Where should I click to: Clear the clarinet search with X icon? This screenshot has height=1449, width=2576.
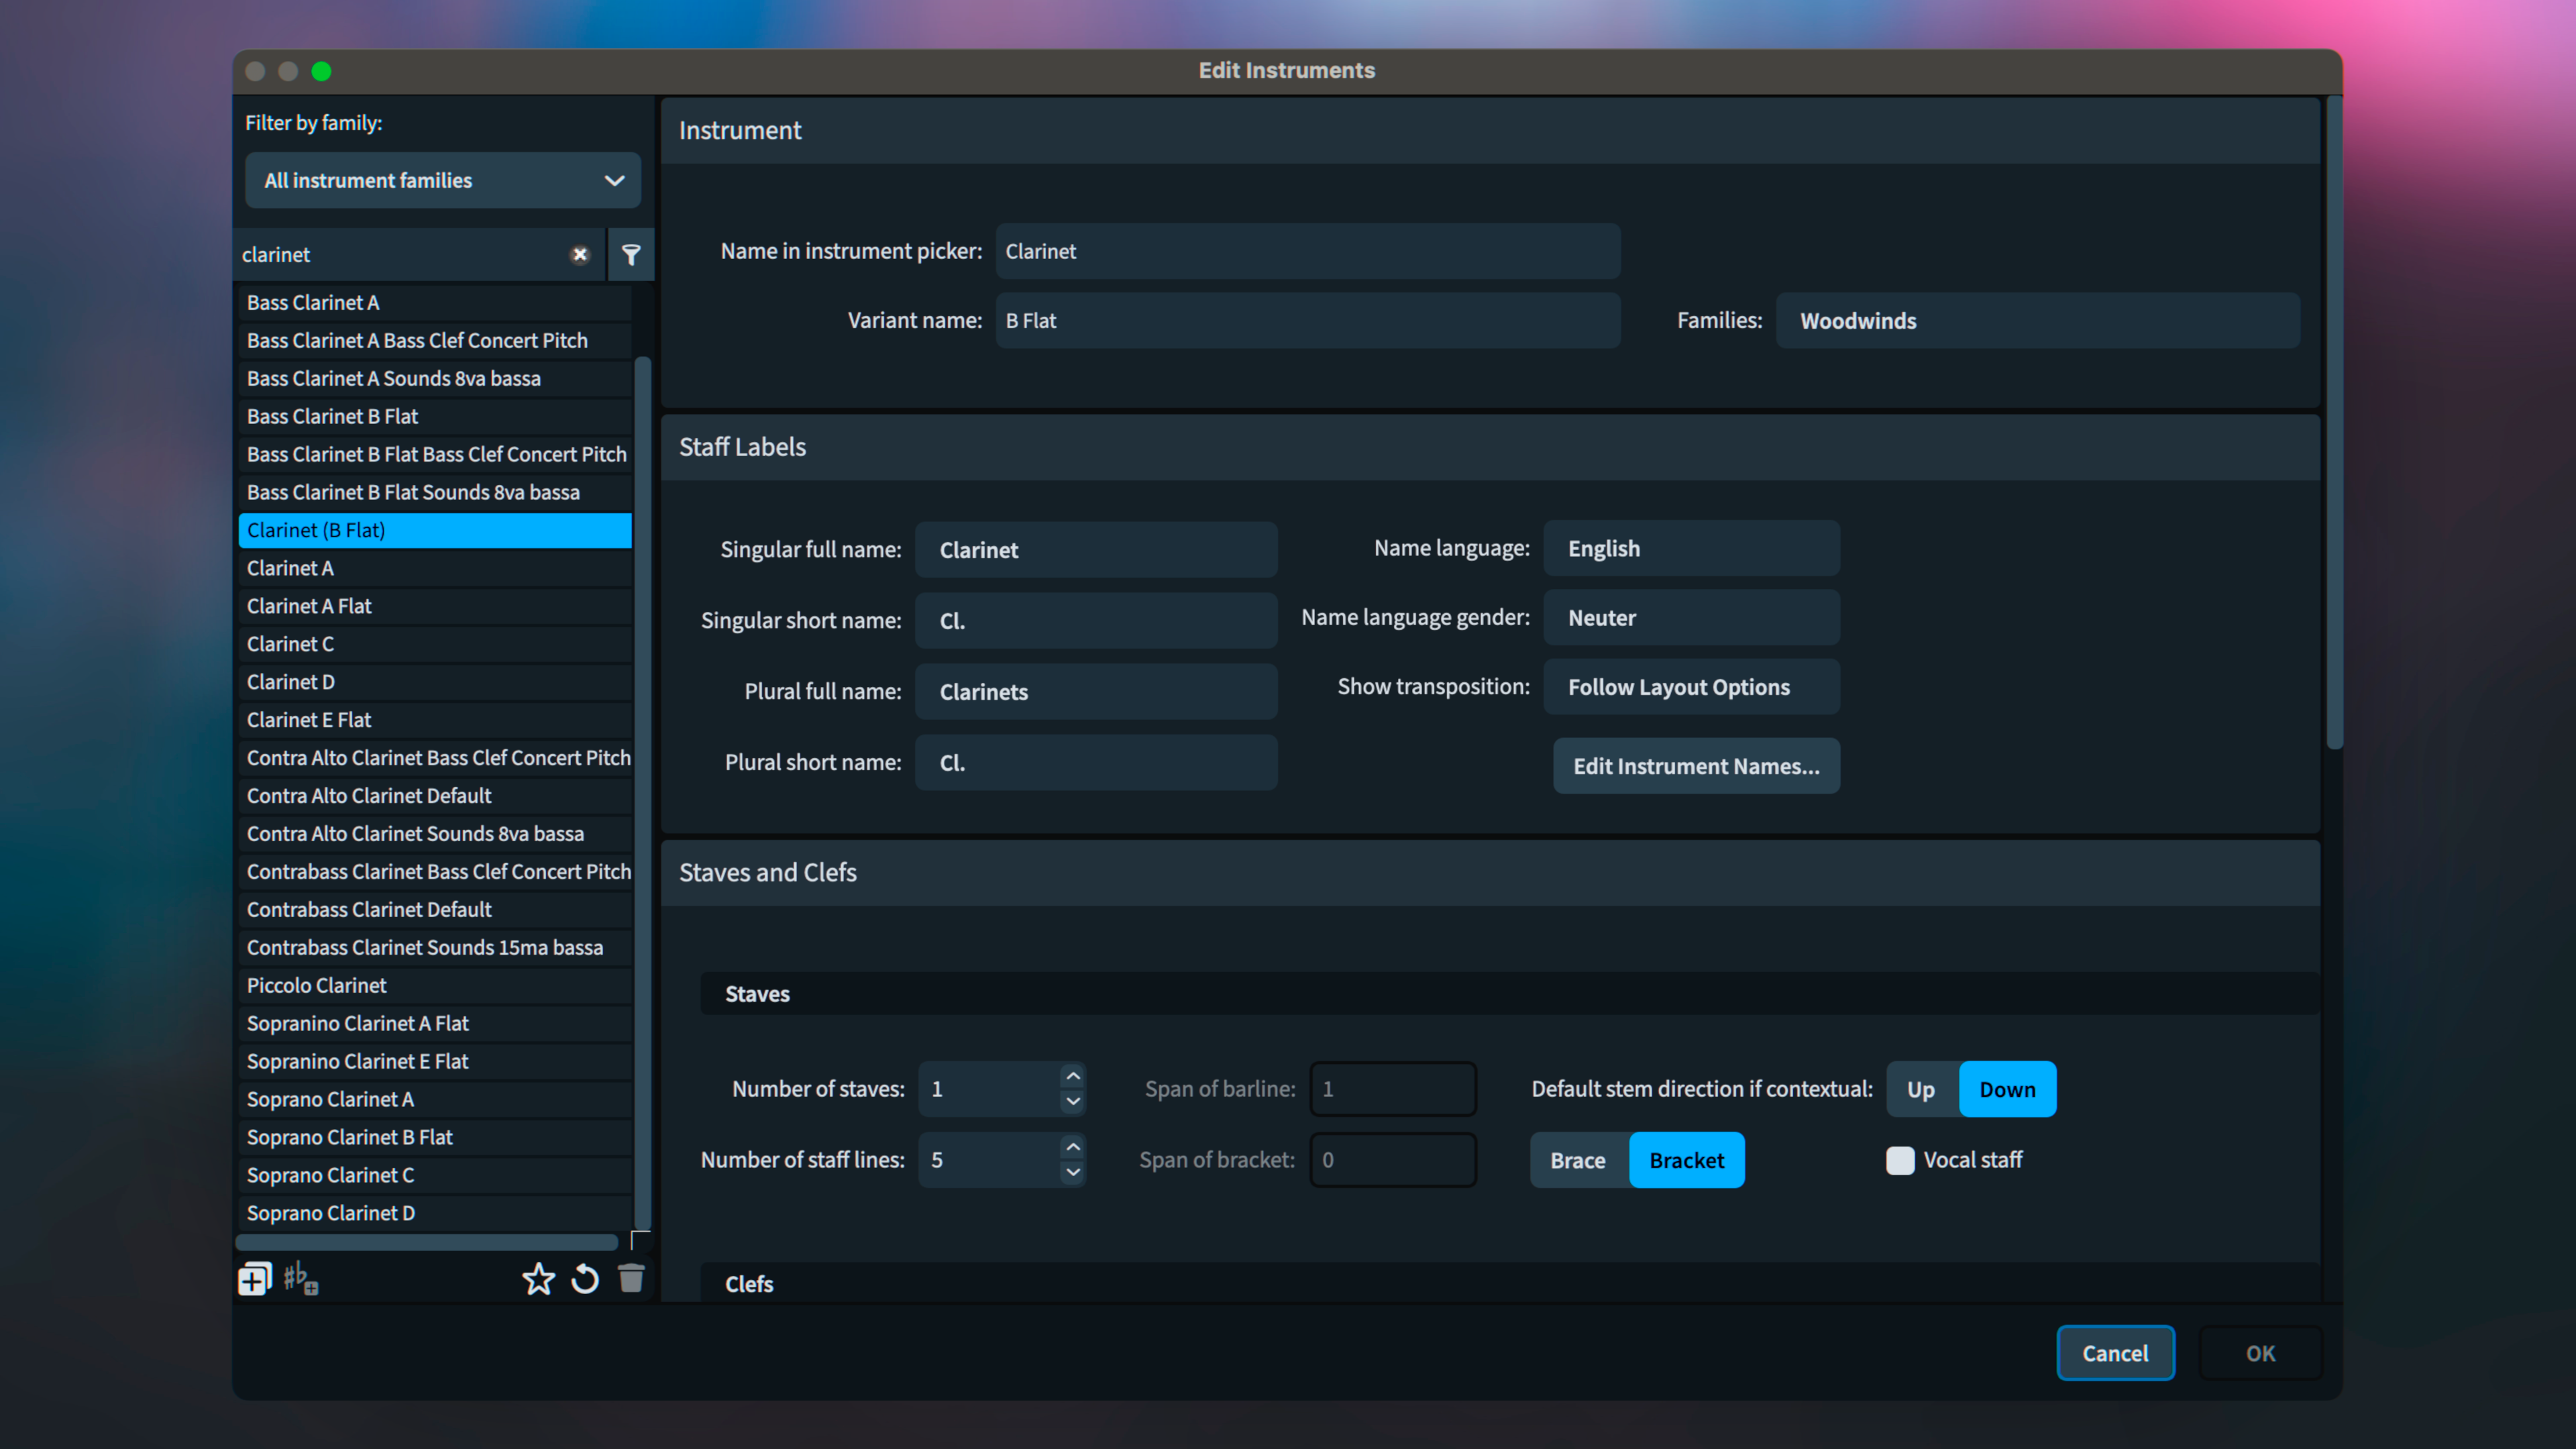click(580, 254)
